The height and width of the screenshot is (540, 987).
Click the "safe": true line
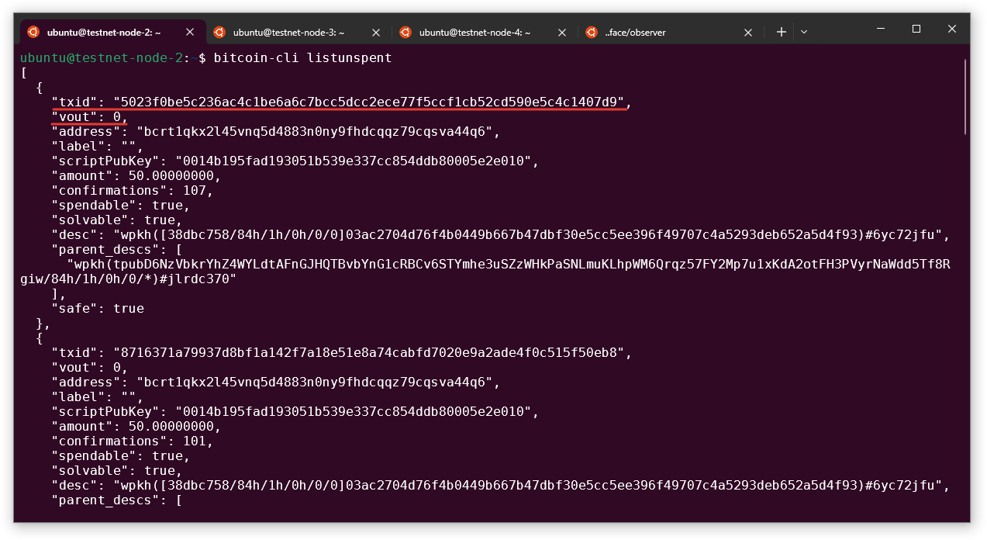tap(98, 308)
